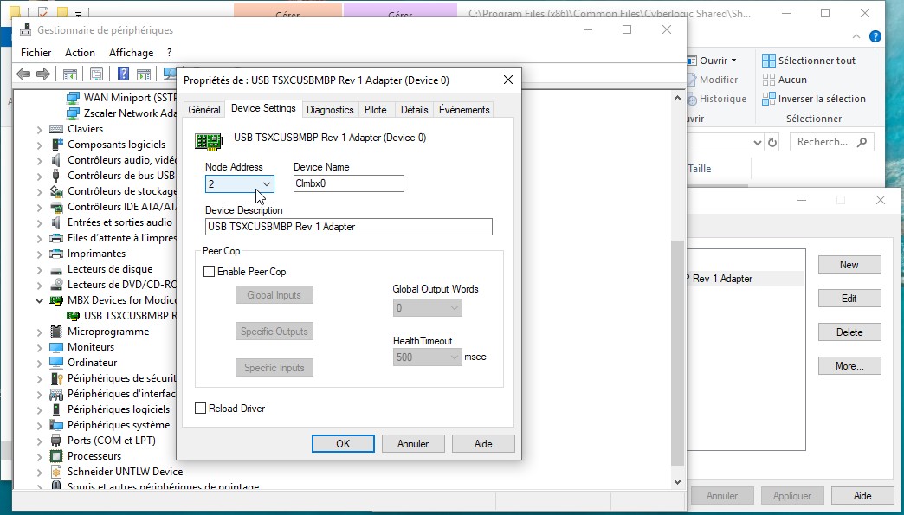Viewport: 904px width, 515px height.
Task: Click the Sélectionner tout icon in Explorer ribbon
Action: 769,61
